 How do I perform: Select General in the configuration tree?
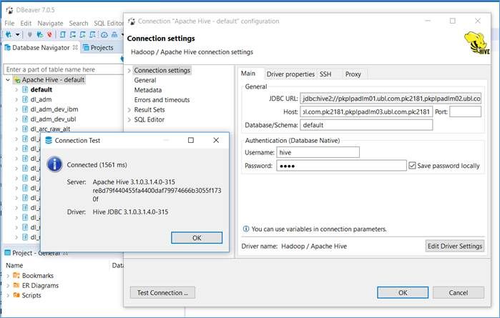(145, 80)
